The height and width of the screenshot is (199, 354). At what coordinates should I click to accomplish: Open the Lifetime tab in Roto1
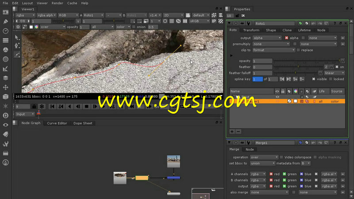click(304, 30)
